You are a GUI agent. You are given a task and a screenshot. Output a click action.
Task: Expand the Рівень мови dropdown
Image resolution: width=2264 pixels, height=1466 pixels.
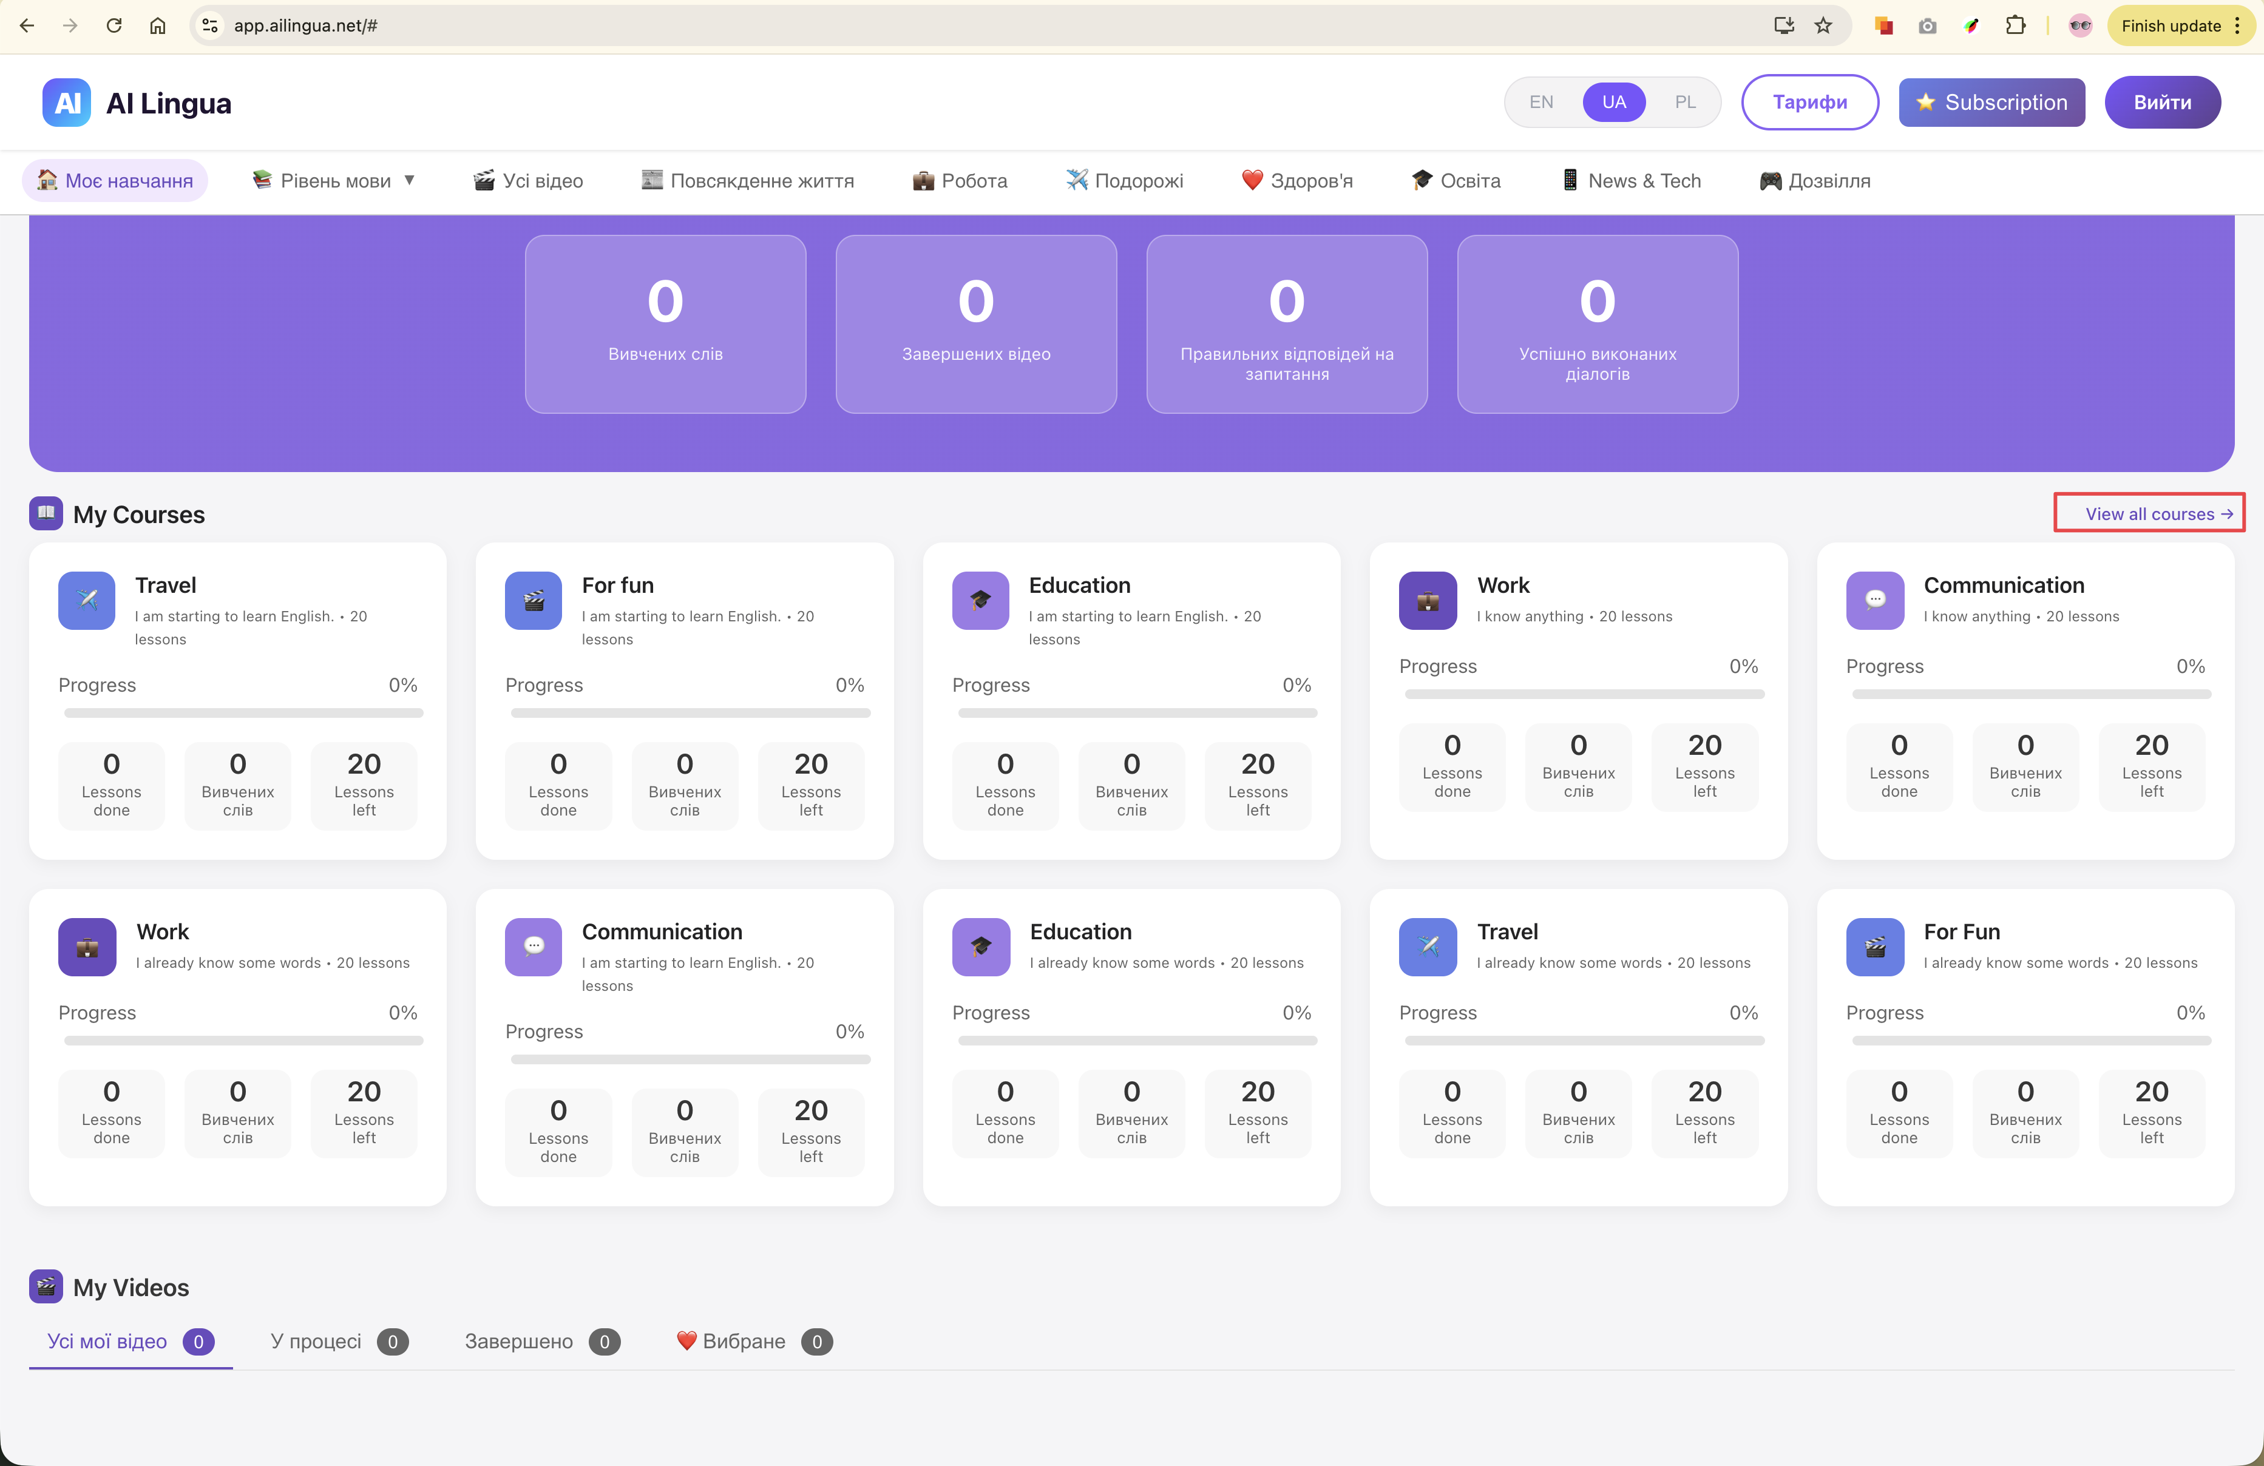click(x=335, y=181)
